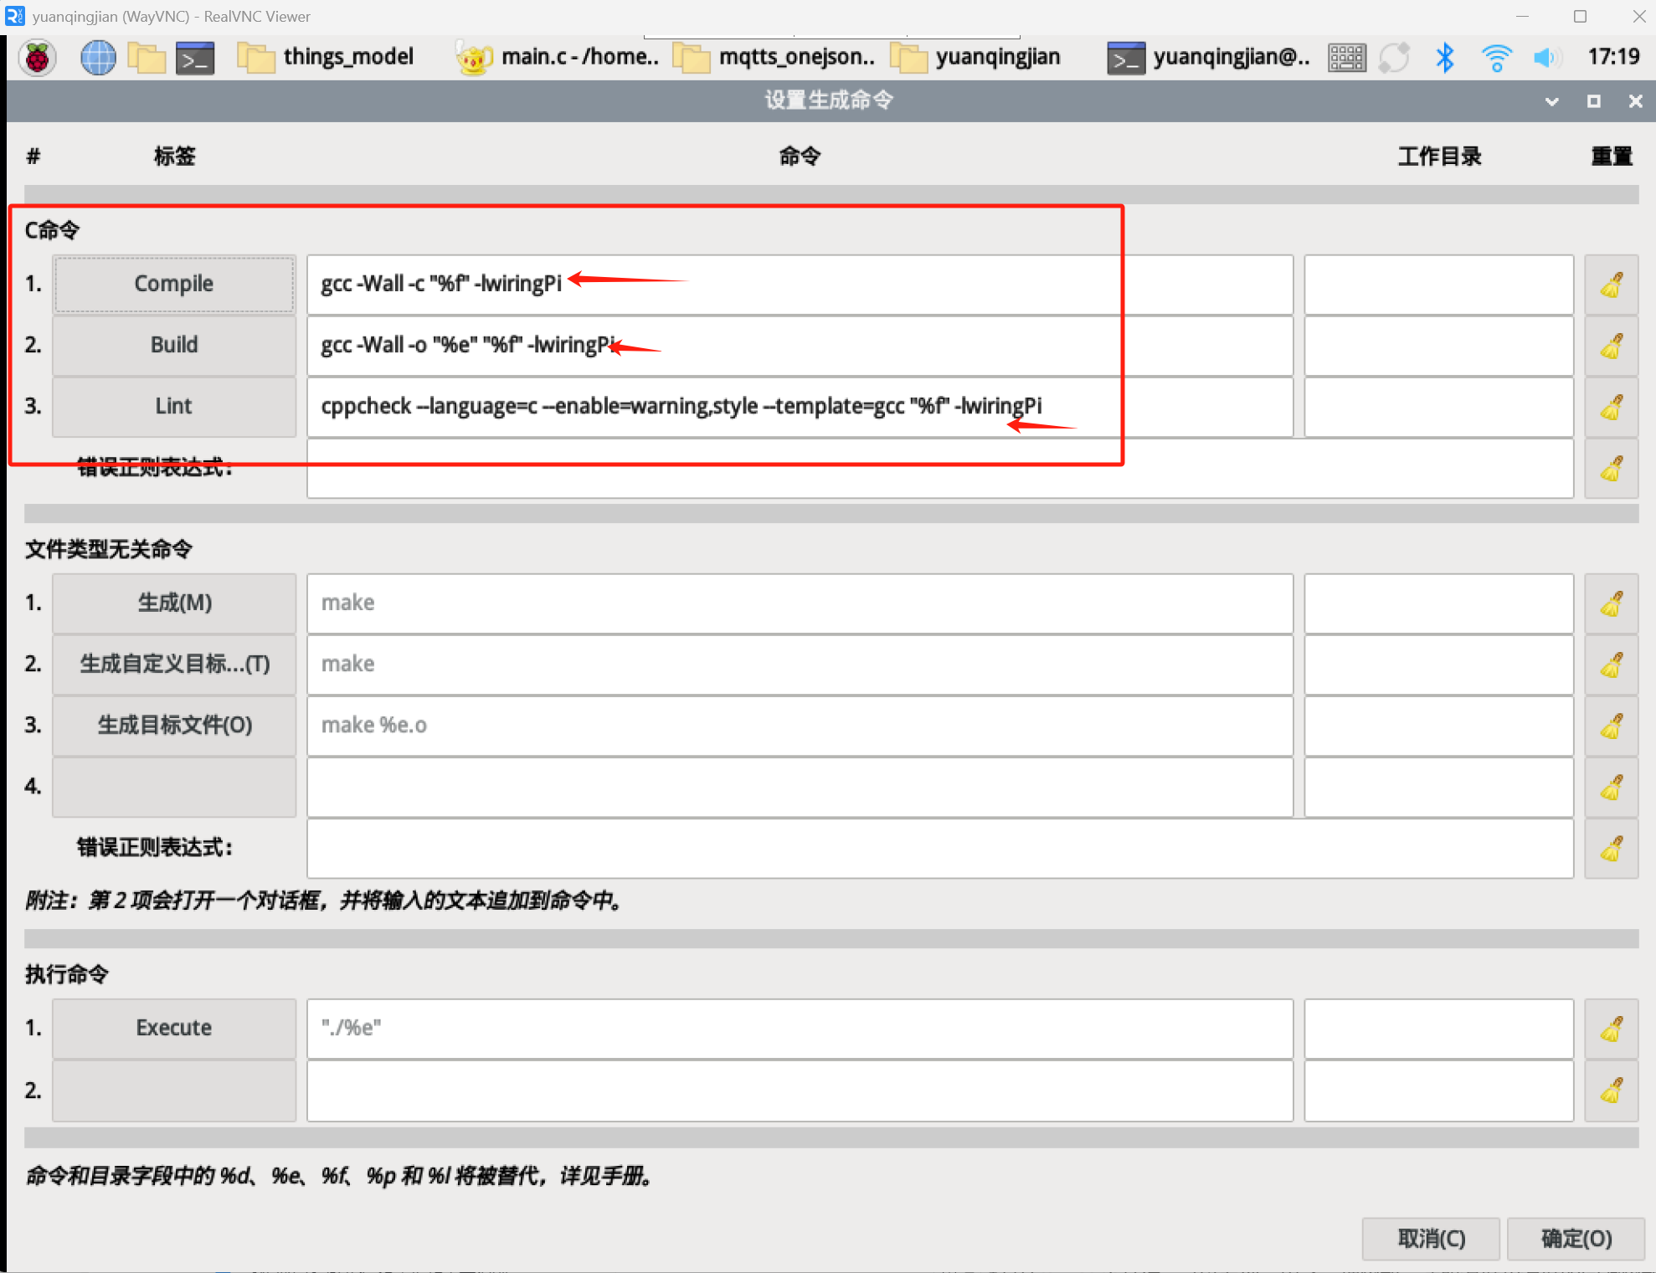The width and height of the screenshot is (1656, 1273).
Task: Reset the 生成自定义目标 command with its broom icon
Action: click(1611, 665)
